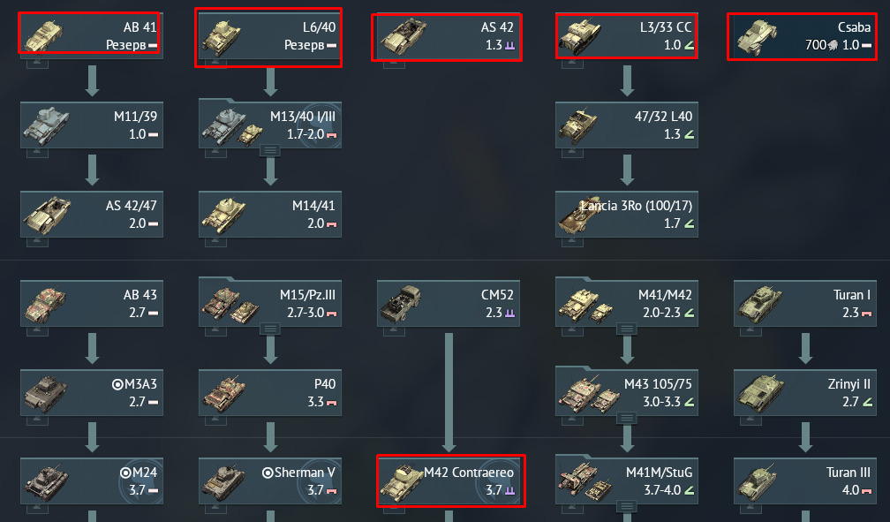Select the P40 medium tank
This screenshot has width=890, height=522.
pos(270,392)
